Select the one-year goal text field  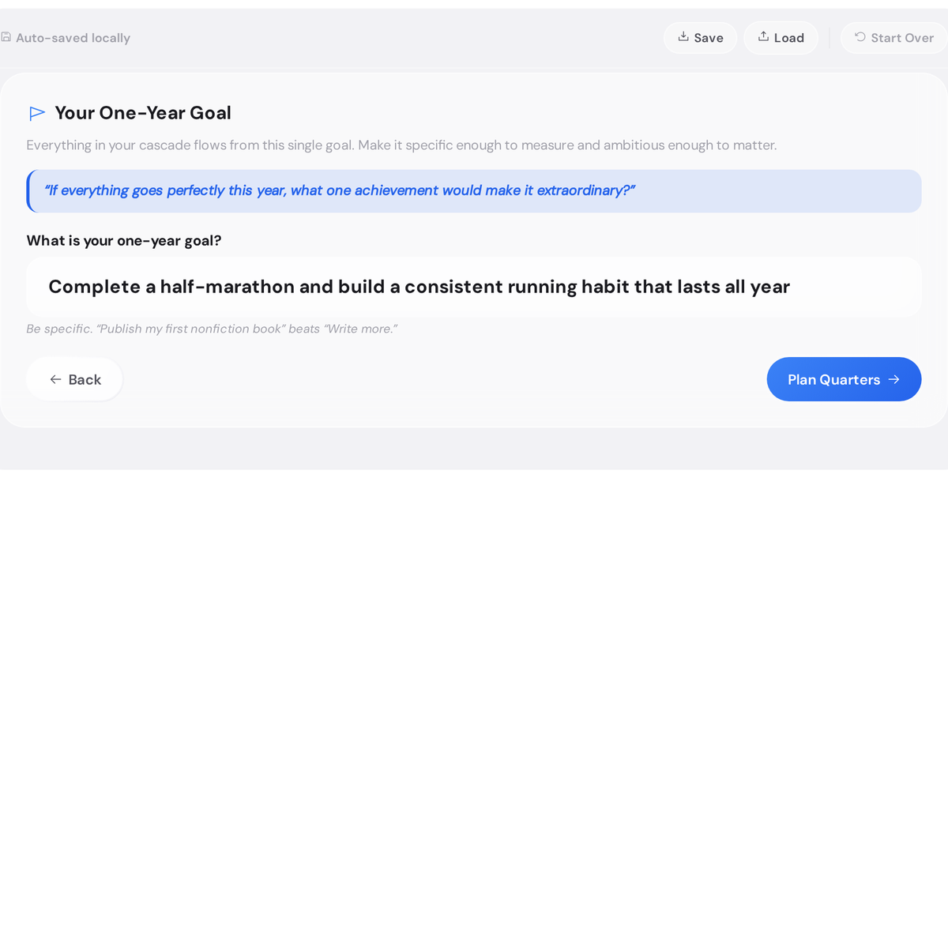[474, 286]
